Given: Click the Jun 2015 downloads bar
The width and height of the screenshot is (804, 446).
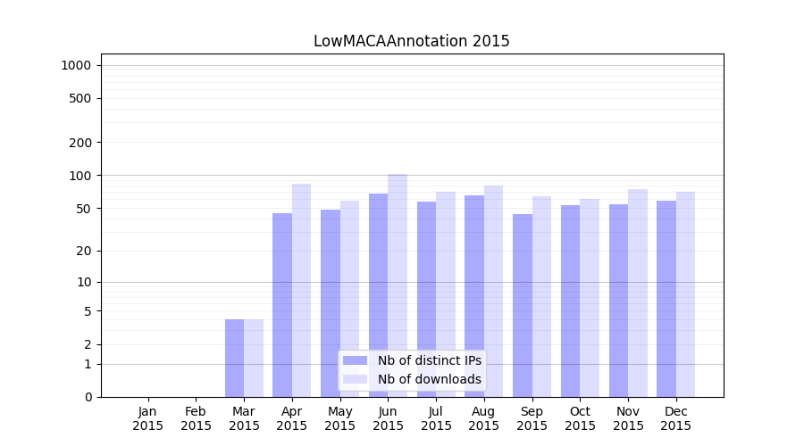Looking at the screenshot, I should click(398, 285).
